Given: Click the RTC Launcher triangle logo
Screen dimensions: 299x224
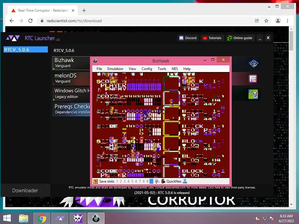Looking at the screenshot, I should (13, 38).
